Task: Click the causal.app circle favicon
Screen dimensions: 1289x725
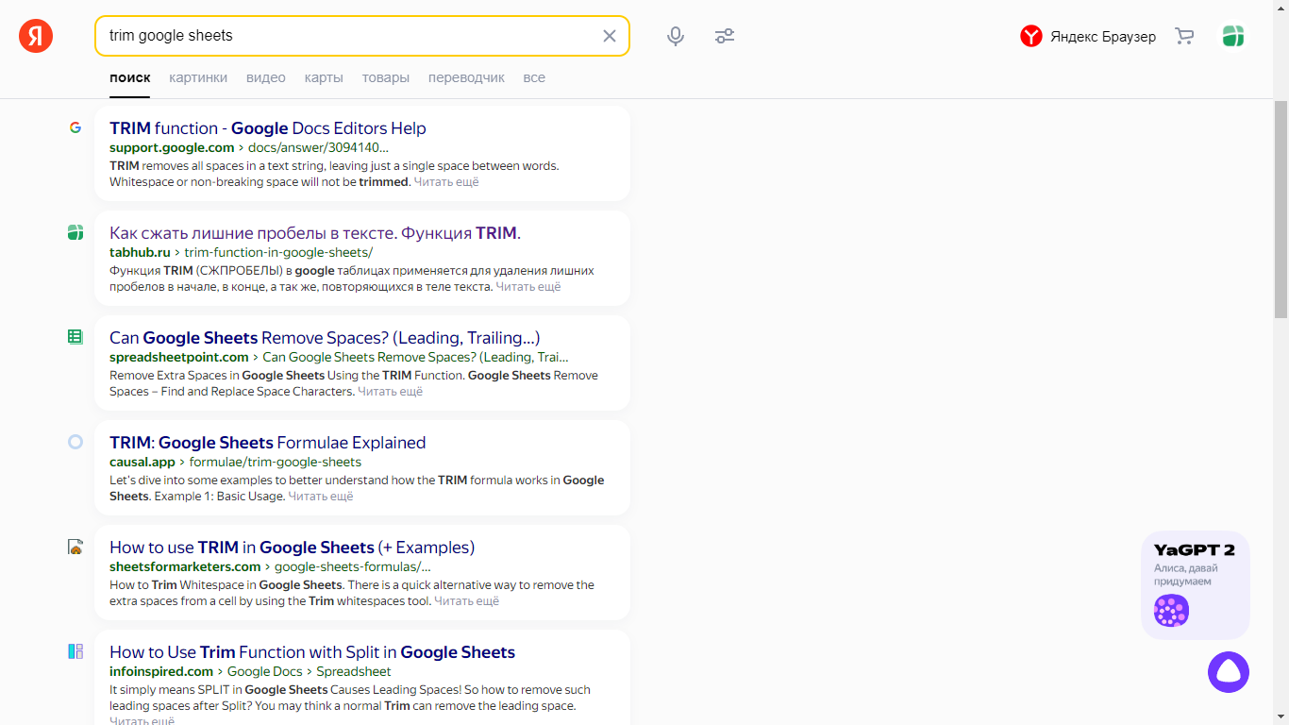Action: coord(75,442)
